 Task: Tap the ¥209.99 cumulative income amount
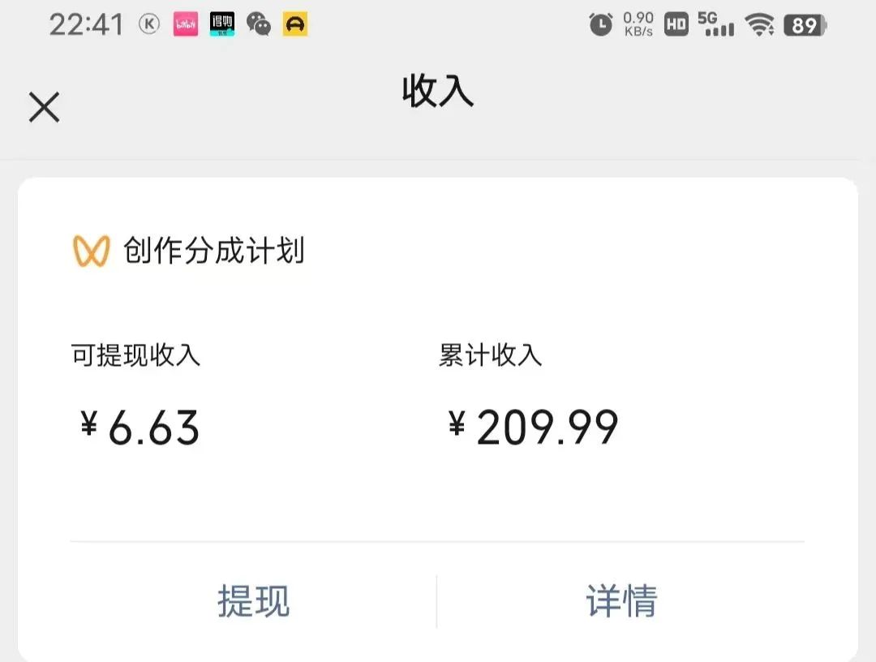click(x=534, y=427)
